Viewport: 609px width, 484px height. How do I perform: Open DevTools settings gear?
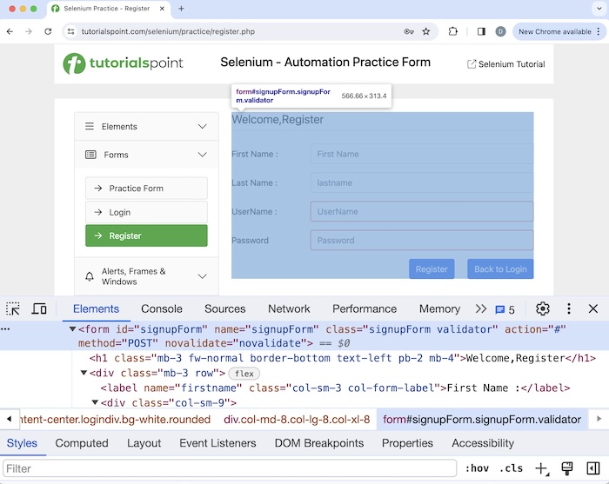point(543,308)
